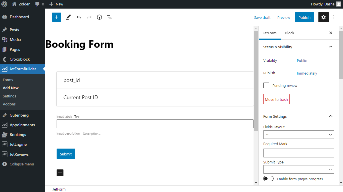Open the Submit Type dropdown
This screenshot has width=343, height=192.
coord(298,169)
